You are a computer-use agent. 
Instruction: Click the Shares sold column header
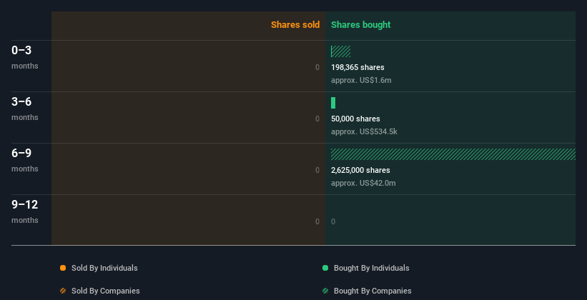tap(295, 25)
